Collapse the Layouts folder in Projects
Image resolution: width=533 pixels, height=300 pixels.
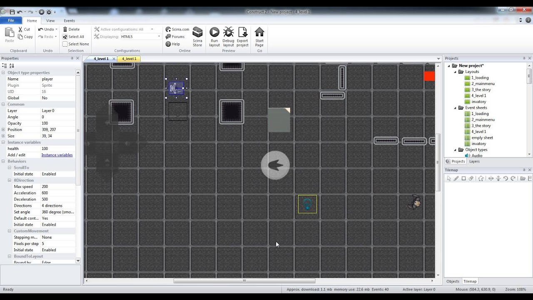pyautogui.click(x=455, y=72)
